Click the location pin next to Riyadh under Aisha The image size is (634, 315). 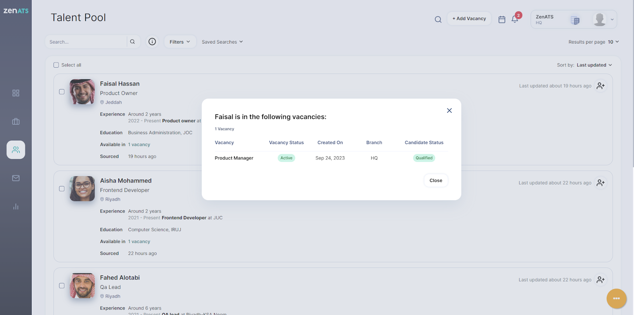(102, 199)
